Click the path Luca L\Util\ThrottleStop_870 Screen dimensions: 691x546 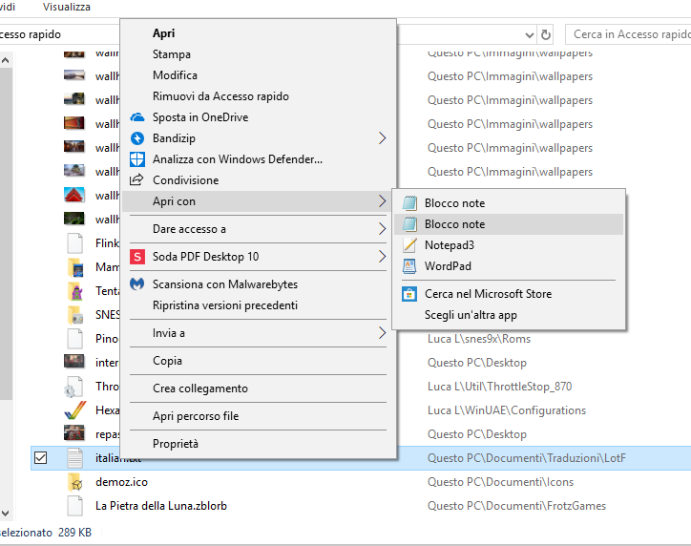click(500, 387)
